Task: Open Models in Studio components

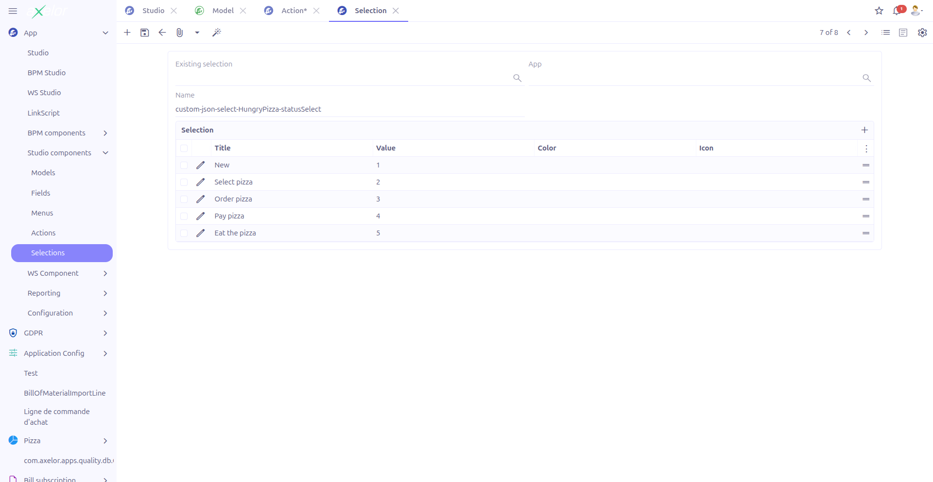Action: 43,173
